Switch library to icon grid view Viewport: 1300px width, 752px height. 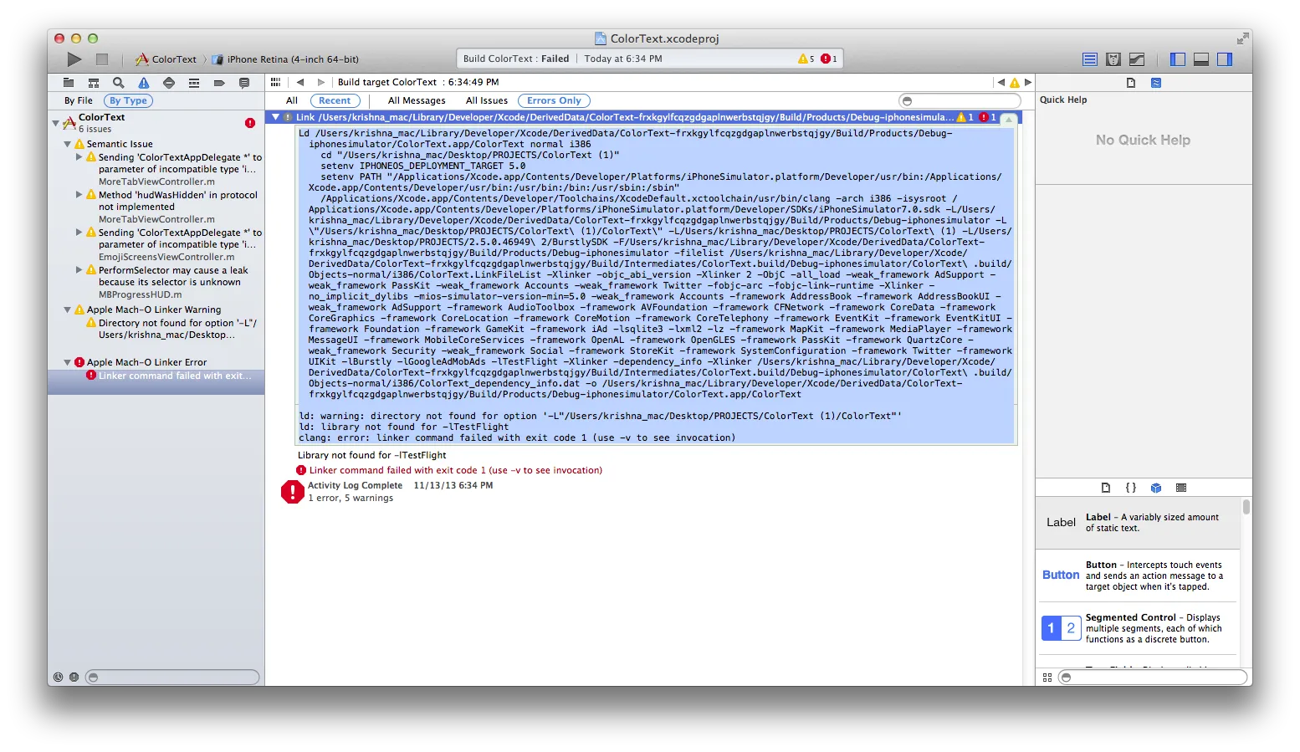point(1047,678)
